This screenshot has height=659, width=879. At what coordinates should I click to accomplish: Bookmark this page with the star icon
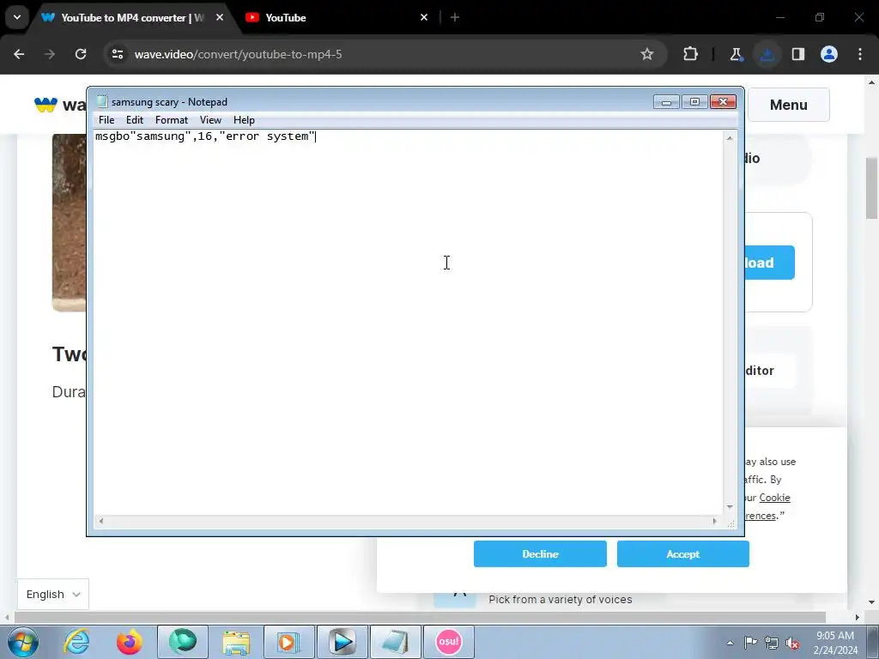click(x=647, y=54)
